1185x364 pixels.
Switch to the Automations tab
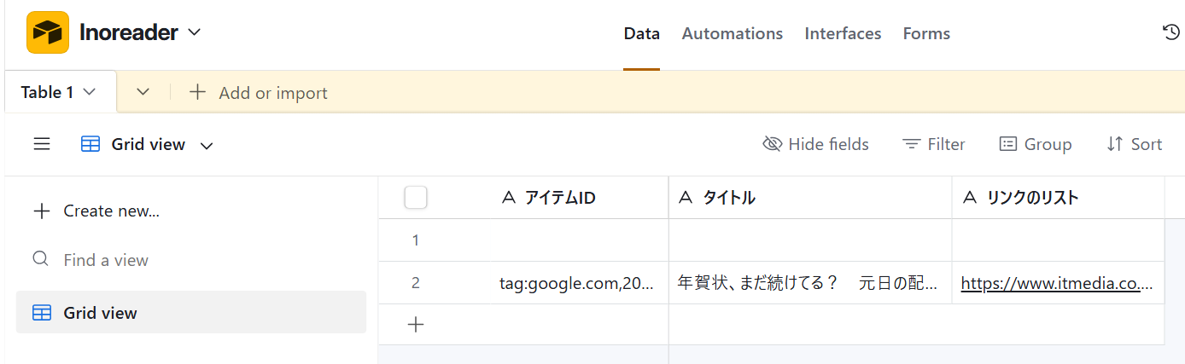click(x=732, y=33)
